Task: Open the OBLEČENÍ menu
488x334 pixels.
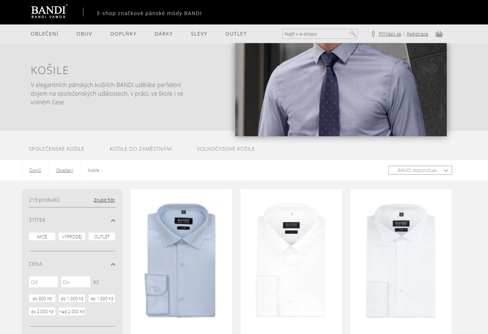Action: (x=45, y=34)
